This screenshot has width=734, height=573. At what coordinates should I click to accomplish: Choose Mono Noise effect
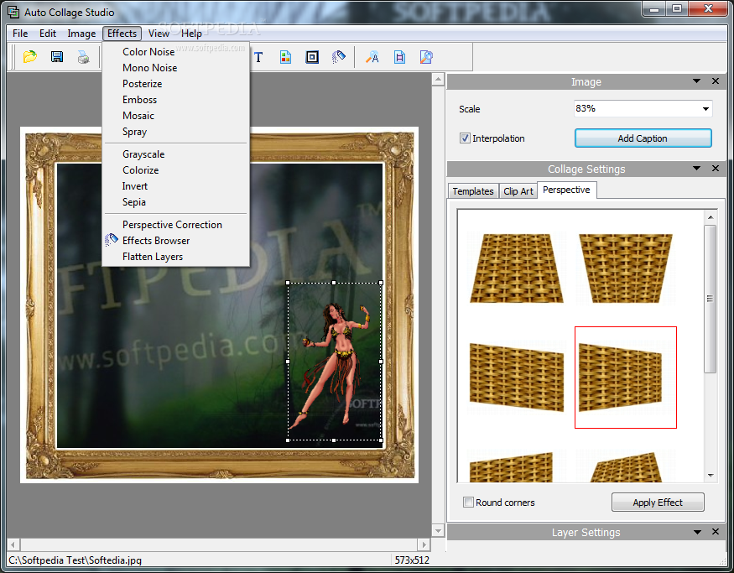tap(175, 67)
